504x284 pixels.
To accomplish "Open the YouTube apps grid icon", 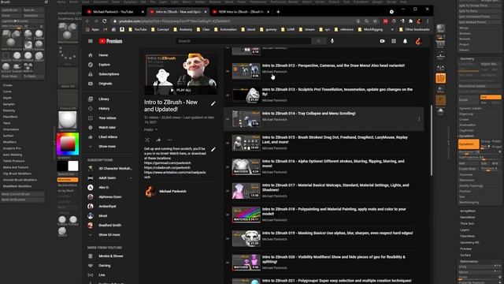I will [394, 41].
